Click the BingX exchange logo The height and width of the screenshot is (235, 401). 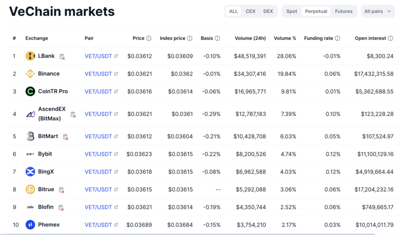coord(30,172)
